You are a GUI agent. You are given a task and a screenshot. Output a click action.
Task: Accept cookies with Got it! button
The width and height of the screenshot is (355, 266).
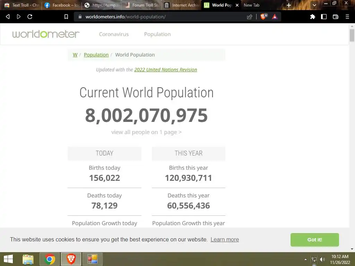[314, 240]
